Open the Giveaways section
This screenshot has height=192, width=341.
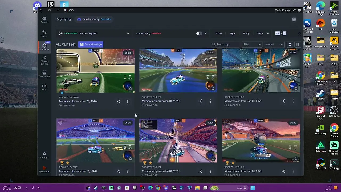pyautogui.click(x=44, y=74)
